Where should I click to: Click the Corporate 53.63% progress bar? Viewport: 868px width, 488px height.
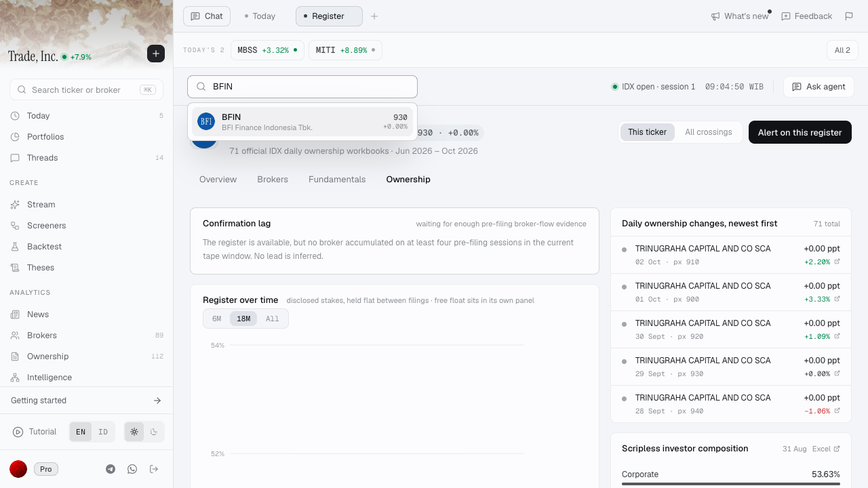[731, 483]
